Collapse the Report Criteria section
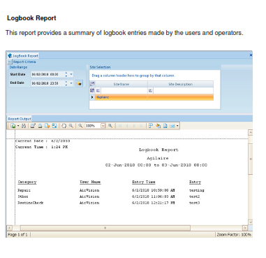This screenshot has width=266, height=258. (10, 62)
